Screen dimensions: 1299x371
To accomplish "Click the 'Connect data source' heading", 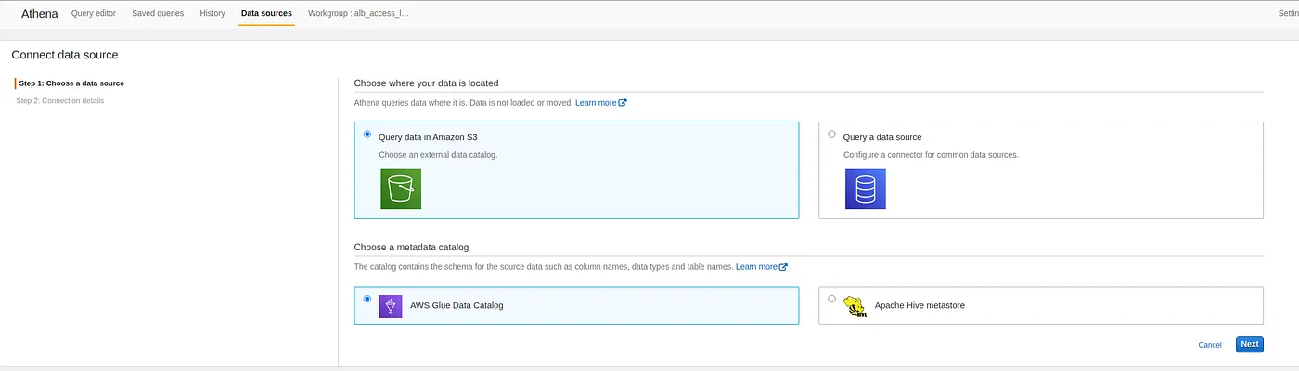I will pos(65,56).
